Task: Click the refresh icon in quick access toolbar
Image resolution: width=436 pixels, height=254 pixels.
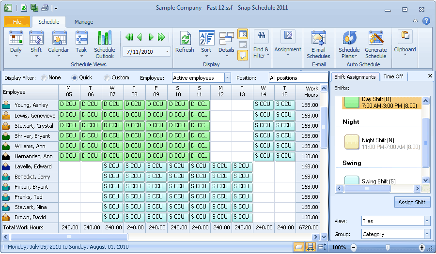Action: click(24, 8)
